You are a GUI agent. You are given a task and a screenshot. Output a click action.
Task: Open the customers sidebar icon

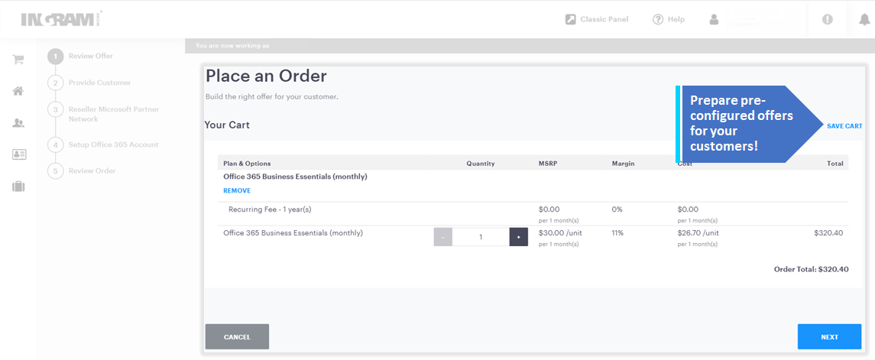tap(18, 123)
